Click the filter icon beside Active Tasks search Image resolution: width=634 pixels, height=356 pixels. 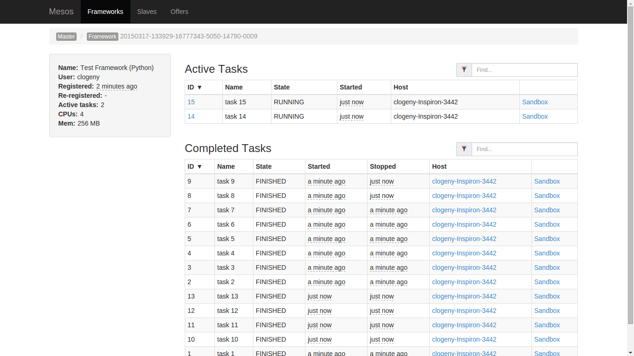coord(464,70)
